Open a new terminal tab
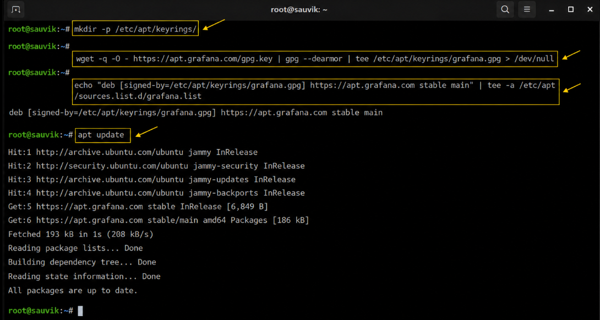600x320 pixels. click(16, 9)
